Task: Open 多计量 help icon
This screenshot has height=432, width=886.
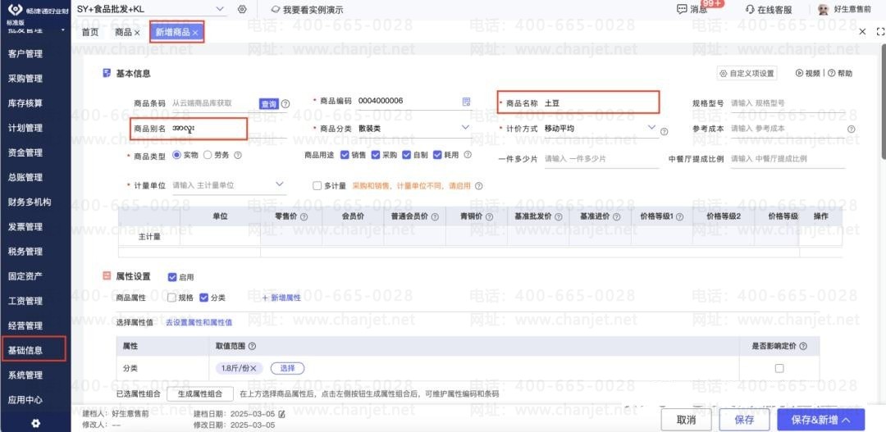Action: point(478,186)
